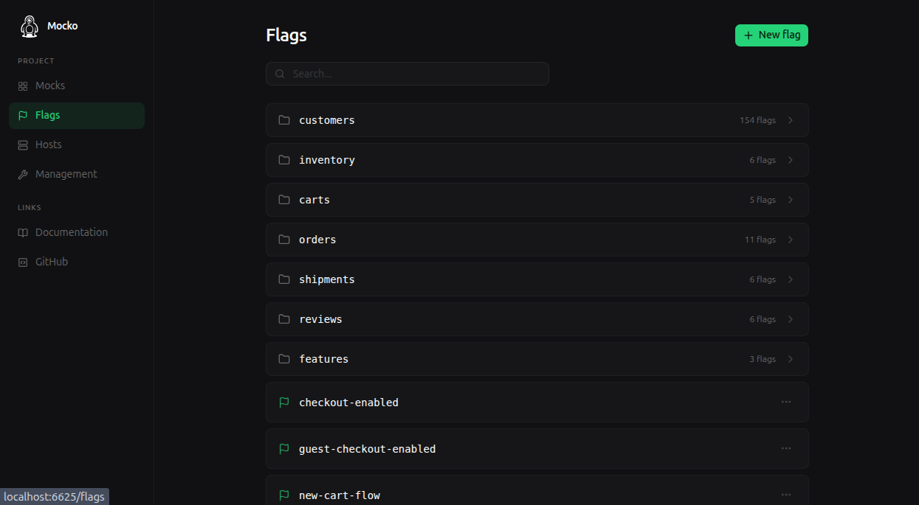The image size is (919, 505).
Task: Click the carts folder icon
Action: 284,200
